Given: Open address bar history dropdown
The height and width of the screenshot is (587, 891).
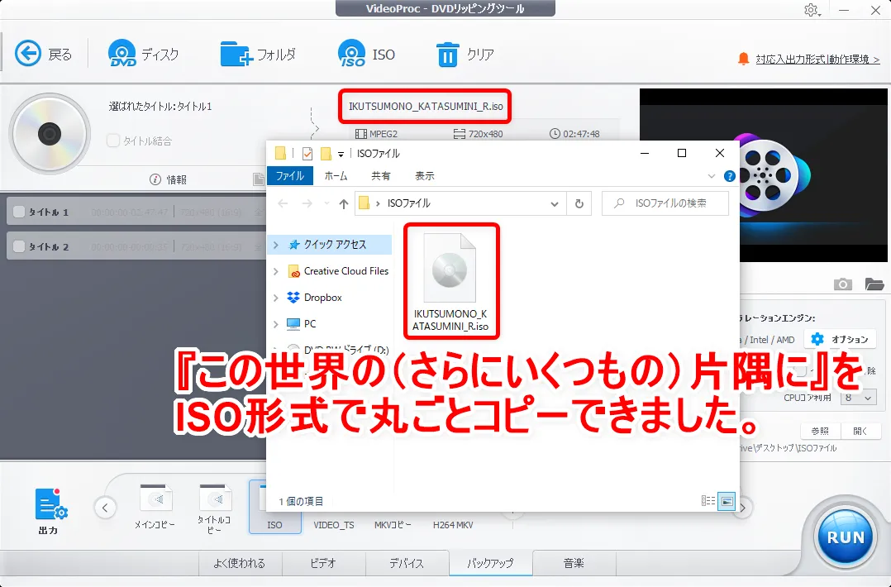Looking at the screenshot, I should point(554,203).
